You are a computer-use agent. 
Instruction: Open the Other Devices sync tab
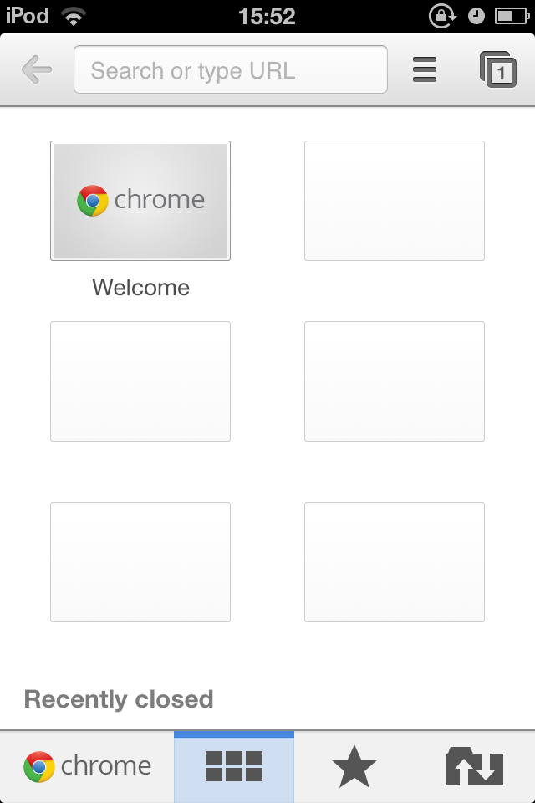coord(475,767)
